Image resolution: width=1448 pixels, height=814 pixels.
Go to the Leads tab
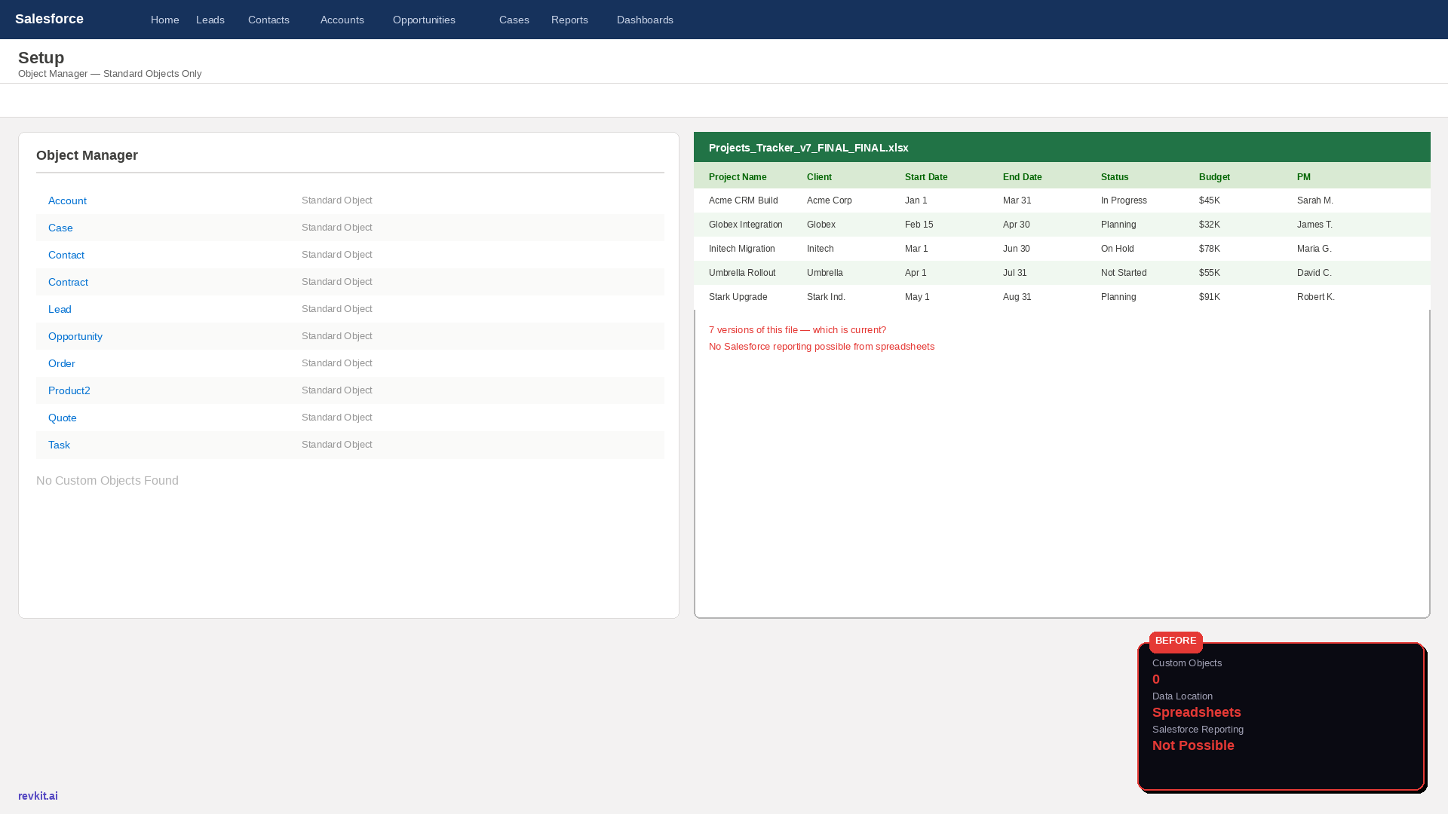click(210, 20)
